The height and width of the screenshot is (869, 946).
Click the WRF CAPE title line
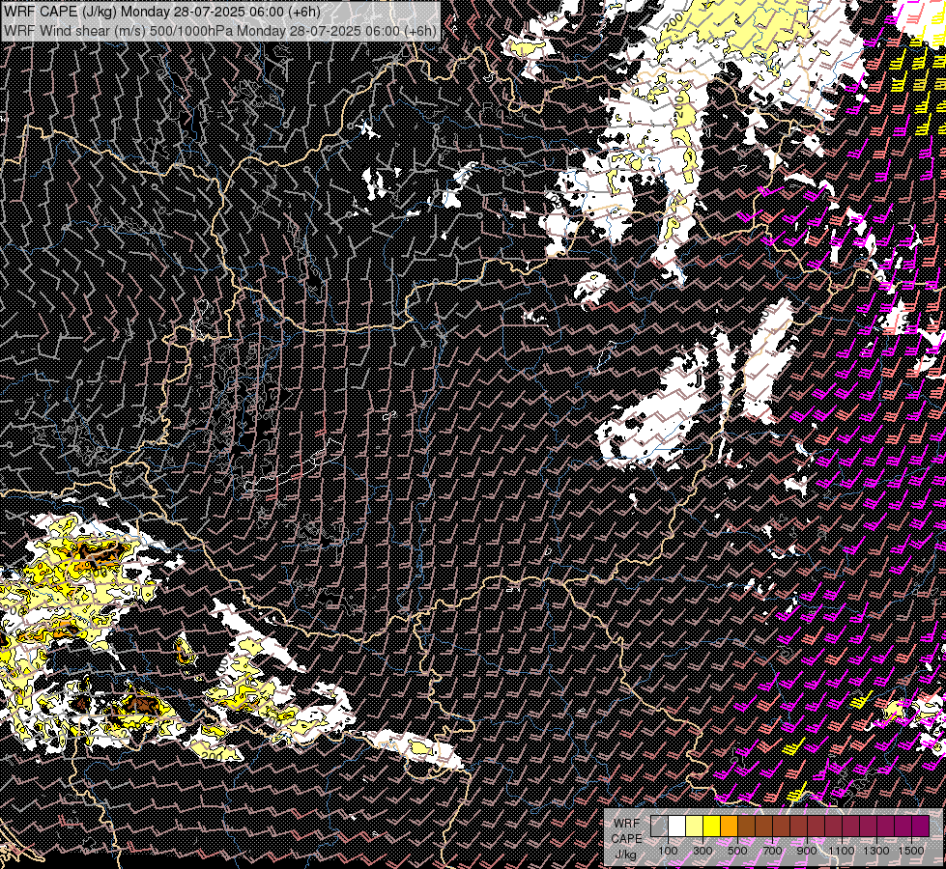pyautogui.click(x=162, y=12)
